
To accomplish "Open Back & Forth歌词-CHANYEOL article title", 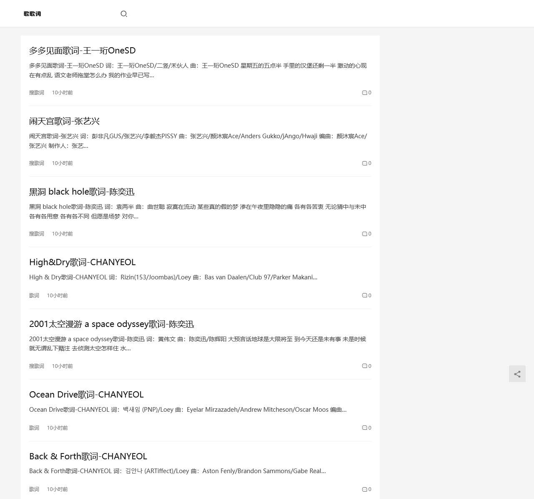I will pos(88,456).
